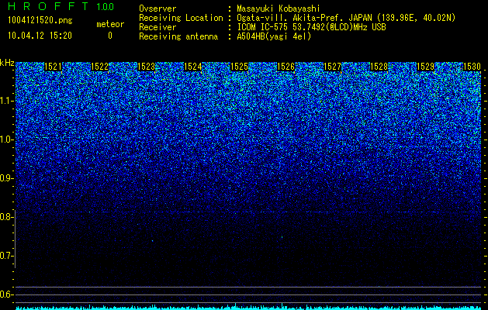Click the 1.0.0 version number
This screenshot has width=488, height=310.
point(106,6)
